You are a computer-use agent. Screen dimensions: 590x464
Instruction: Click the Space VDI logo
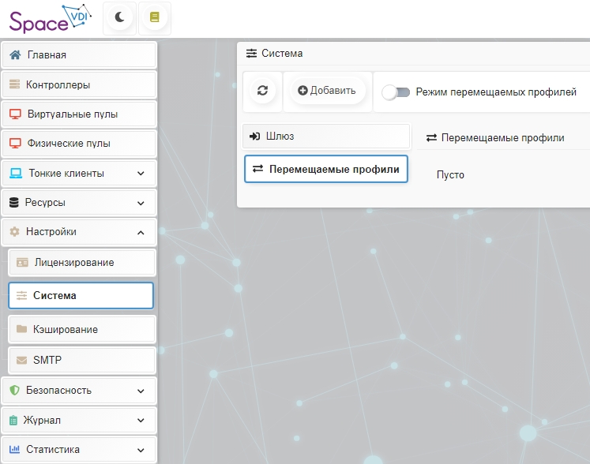pyautogui.click(x=50, y=18)
